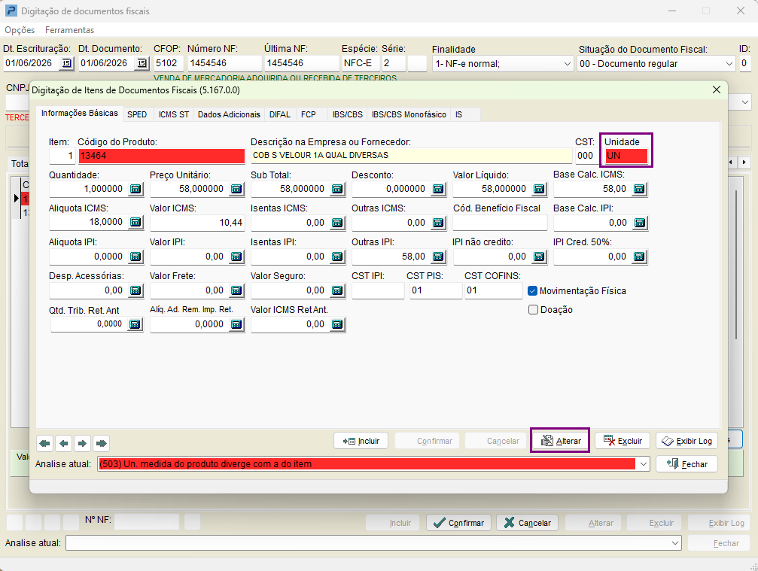The width and height of the screenshot is (758, 571).
Task: Open calculator icon beside Quantidade field
Action: [x=135, y=189]
